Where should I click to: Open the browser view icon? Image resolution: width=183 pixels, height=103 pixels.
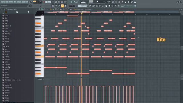pyautogui.click(x=103, y=6)
